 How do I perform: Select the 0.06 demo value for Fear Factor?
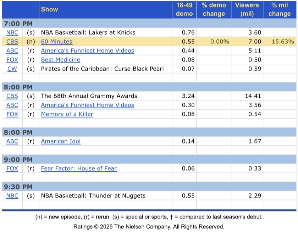188,168
